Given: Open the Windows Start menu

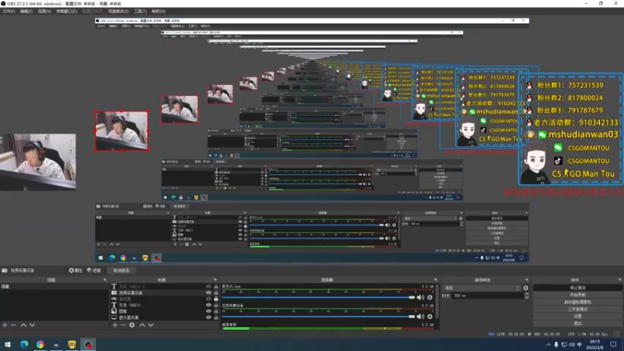Looking at the screenshot, I should (8, 344).
